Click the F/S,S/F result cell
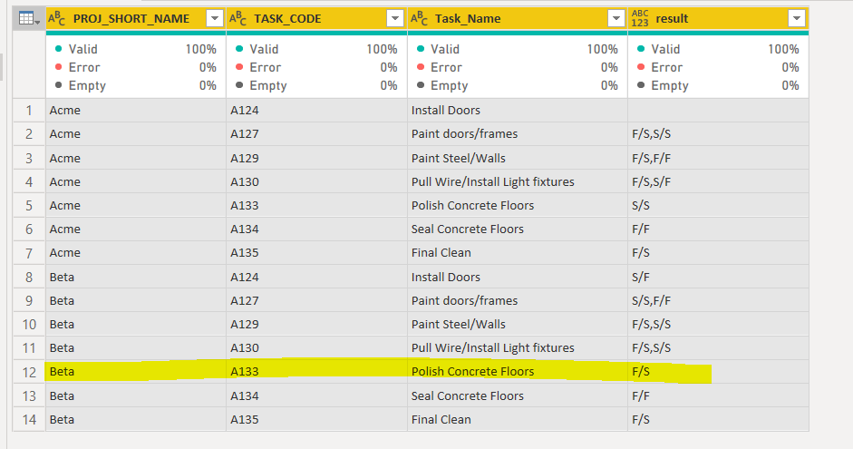This screenshot has width=853, height=449. coord(718,181)
